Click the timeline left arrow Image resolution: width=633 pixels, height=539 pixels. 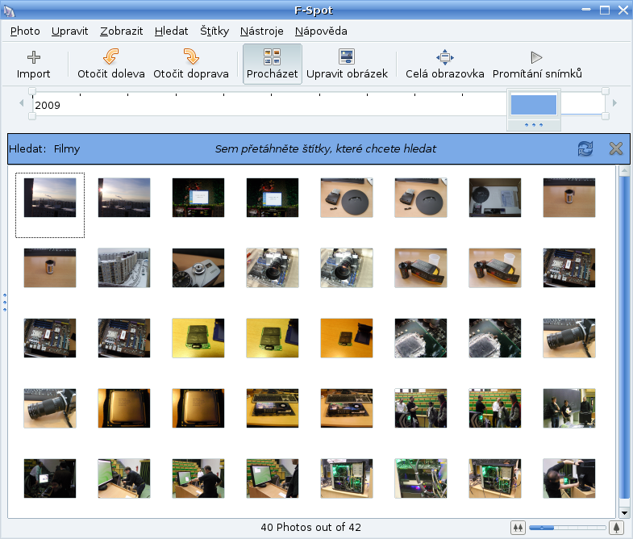point(22,103)
